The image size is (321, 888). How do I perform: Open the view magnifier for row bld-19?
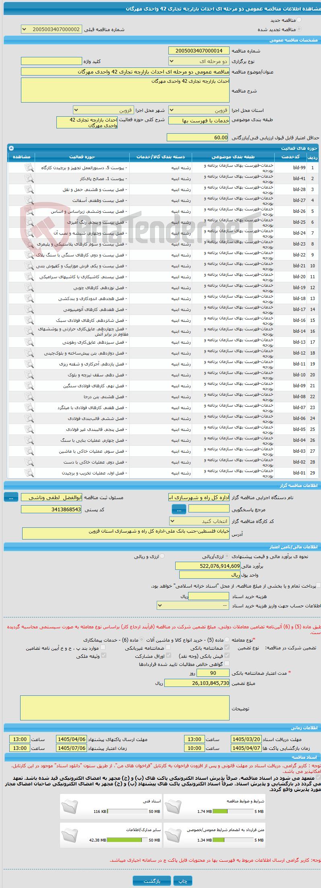[29, 287]
